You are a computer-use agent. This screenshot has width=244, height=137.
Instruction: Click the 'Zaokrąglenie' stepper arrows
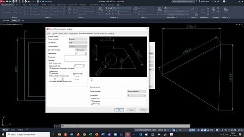pos(86,53)
